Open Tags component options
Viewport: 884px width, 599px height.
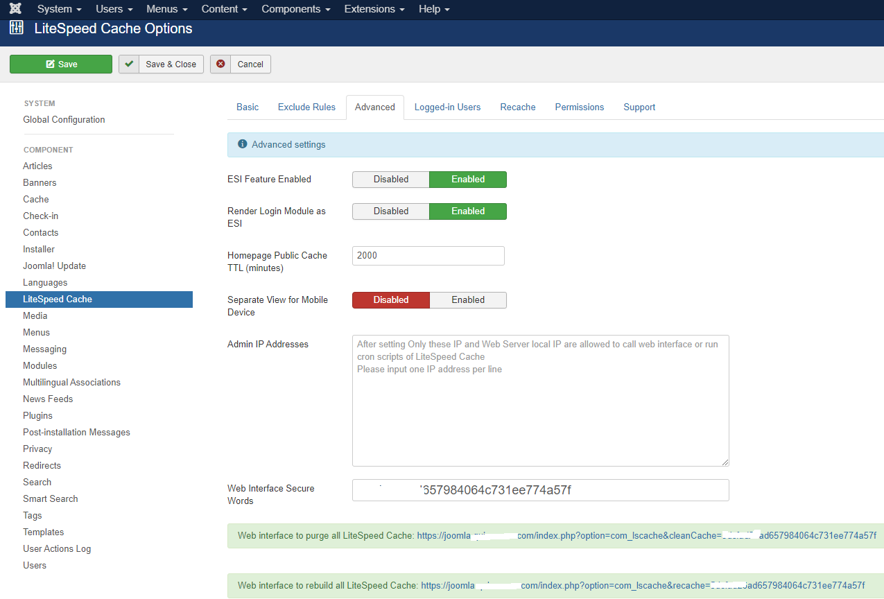point(33,515)
